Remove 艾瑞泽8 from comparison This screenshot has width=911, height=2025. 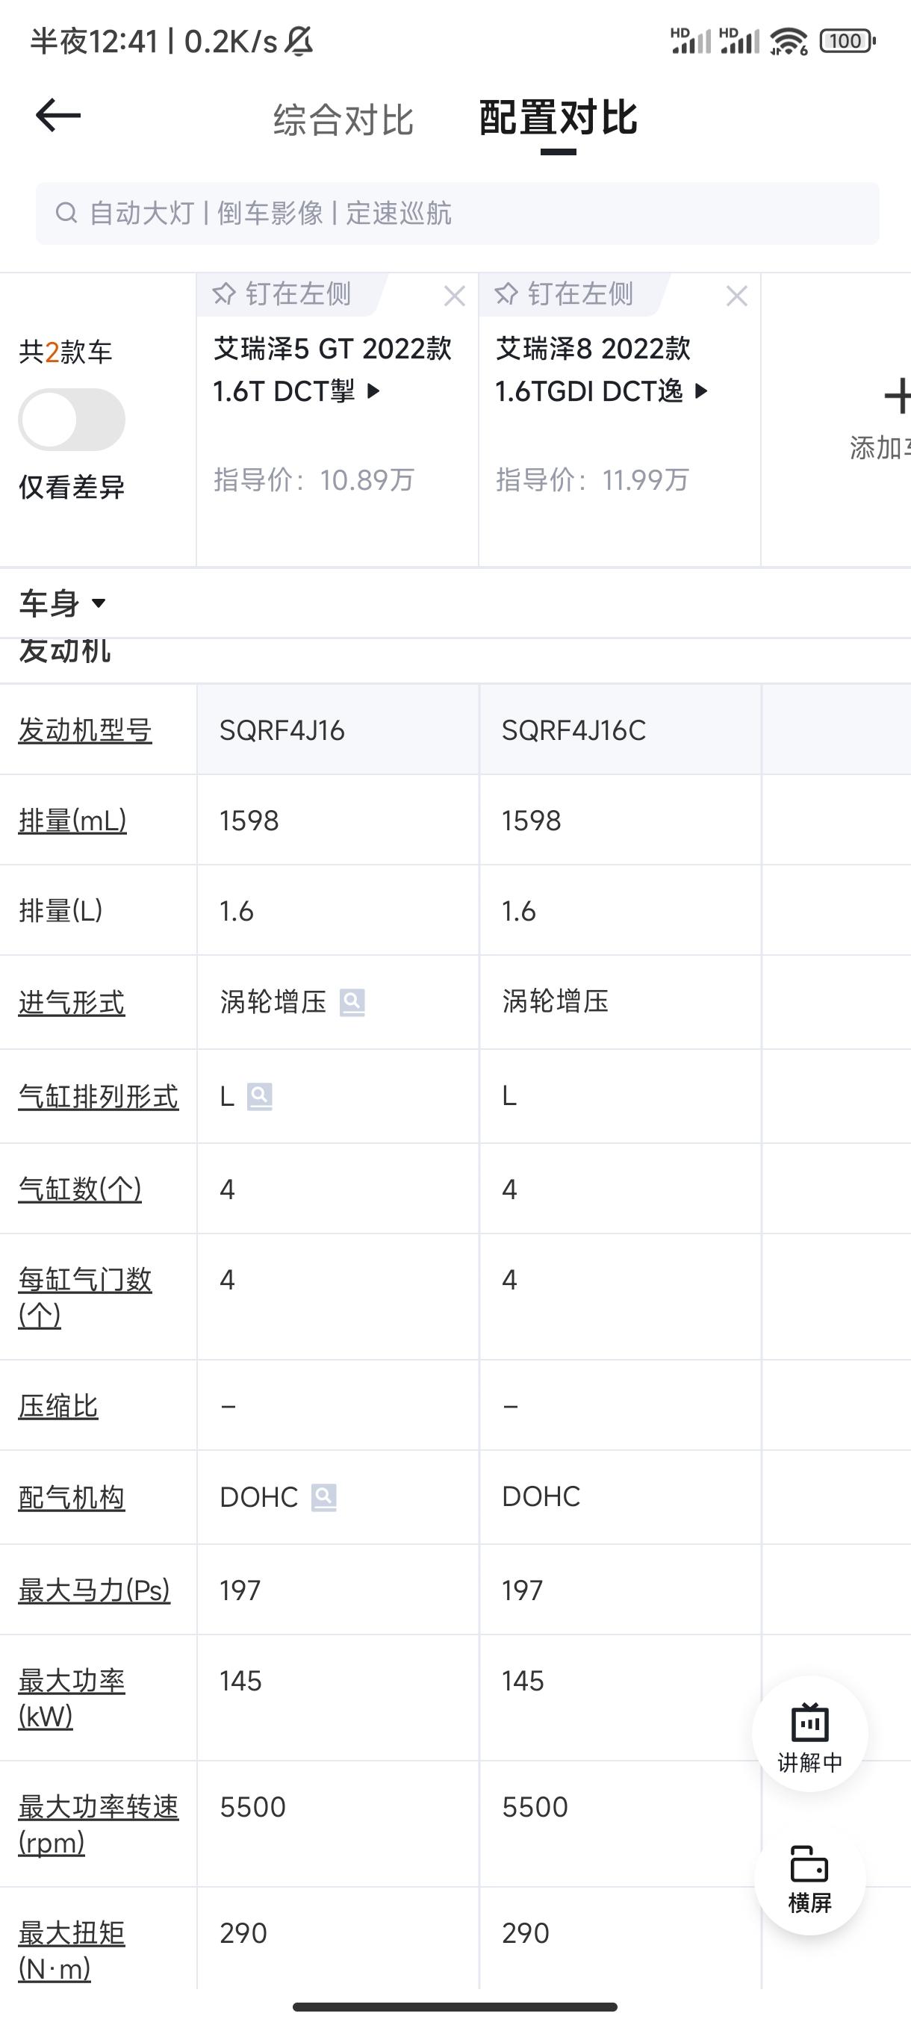736,296
